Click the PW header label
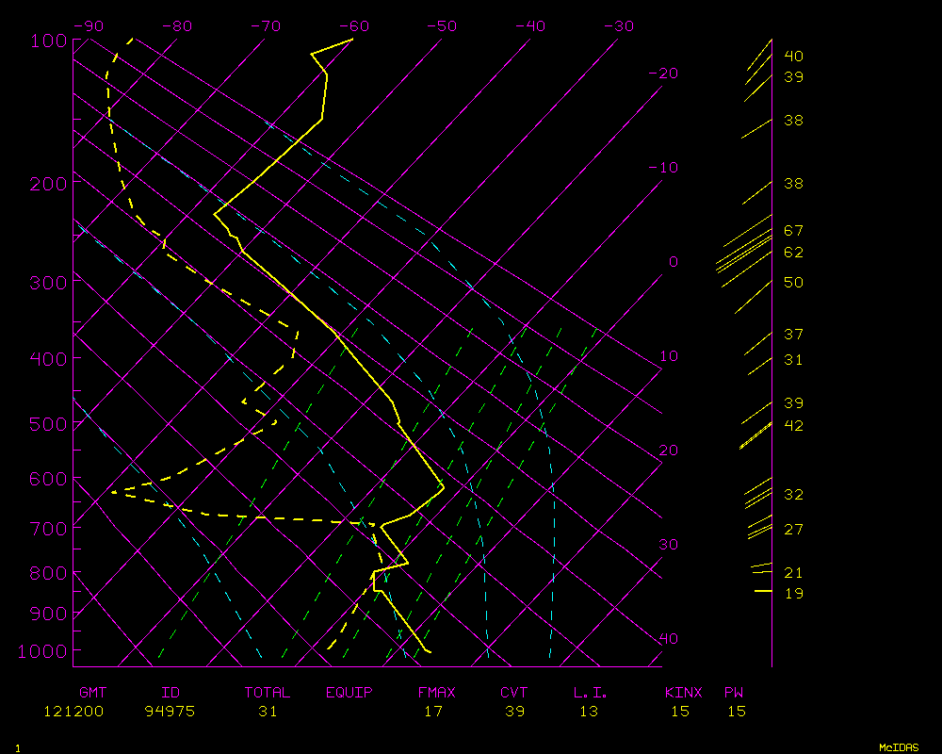The width and height of the screenshot is (942, 754). coord(734,693)
